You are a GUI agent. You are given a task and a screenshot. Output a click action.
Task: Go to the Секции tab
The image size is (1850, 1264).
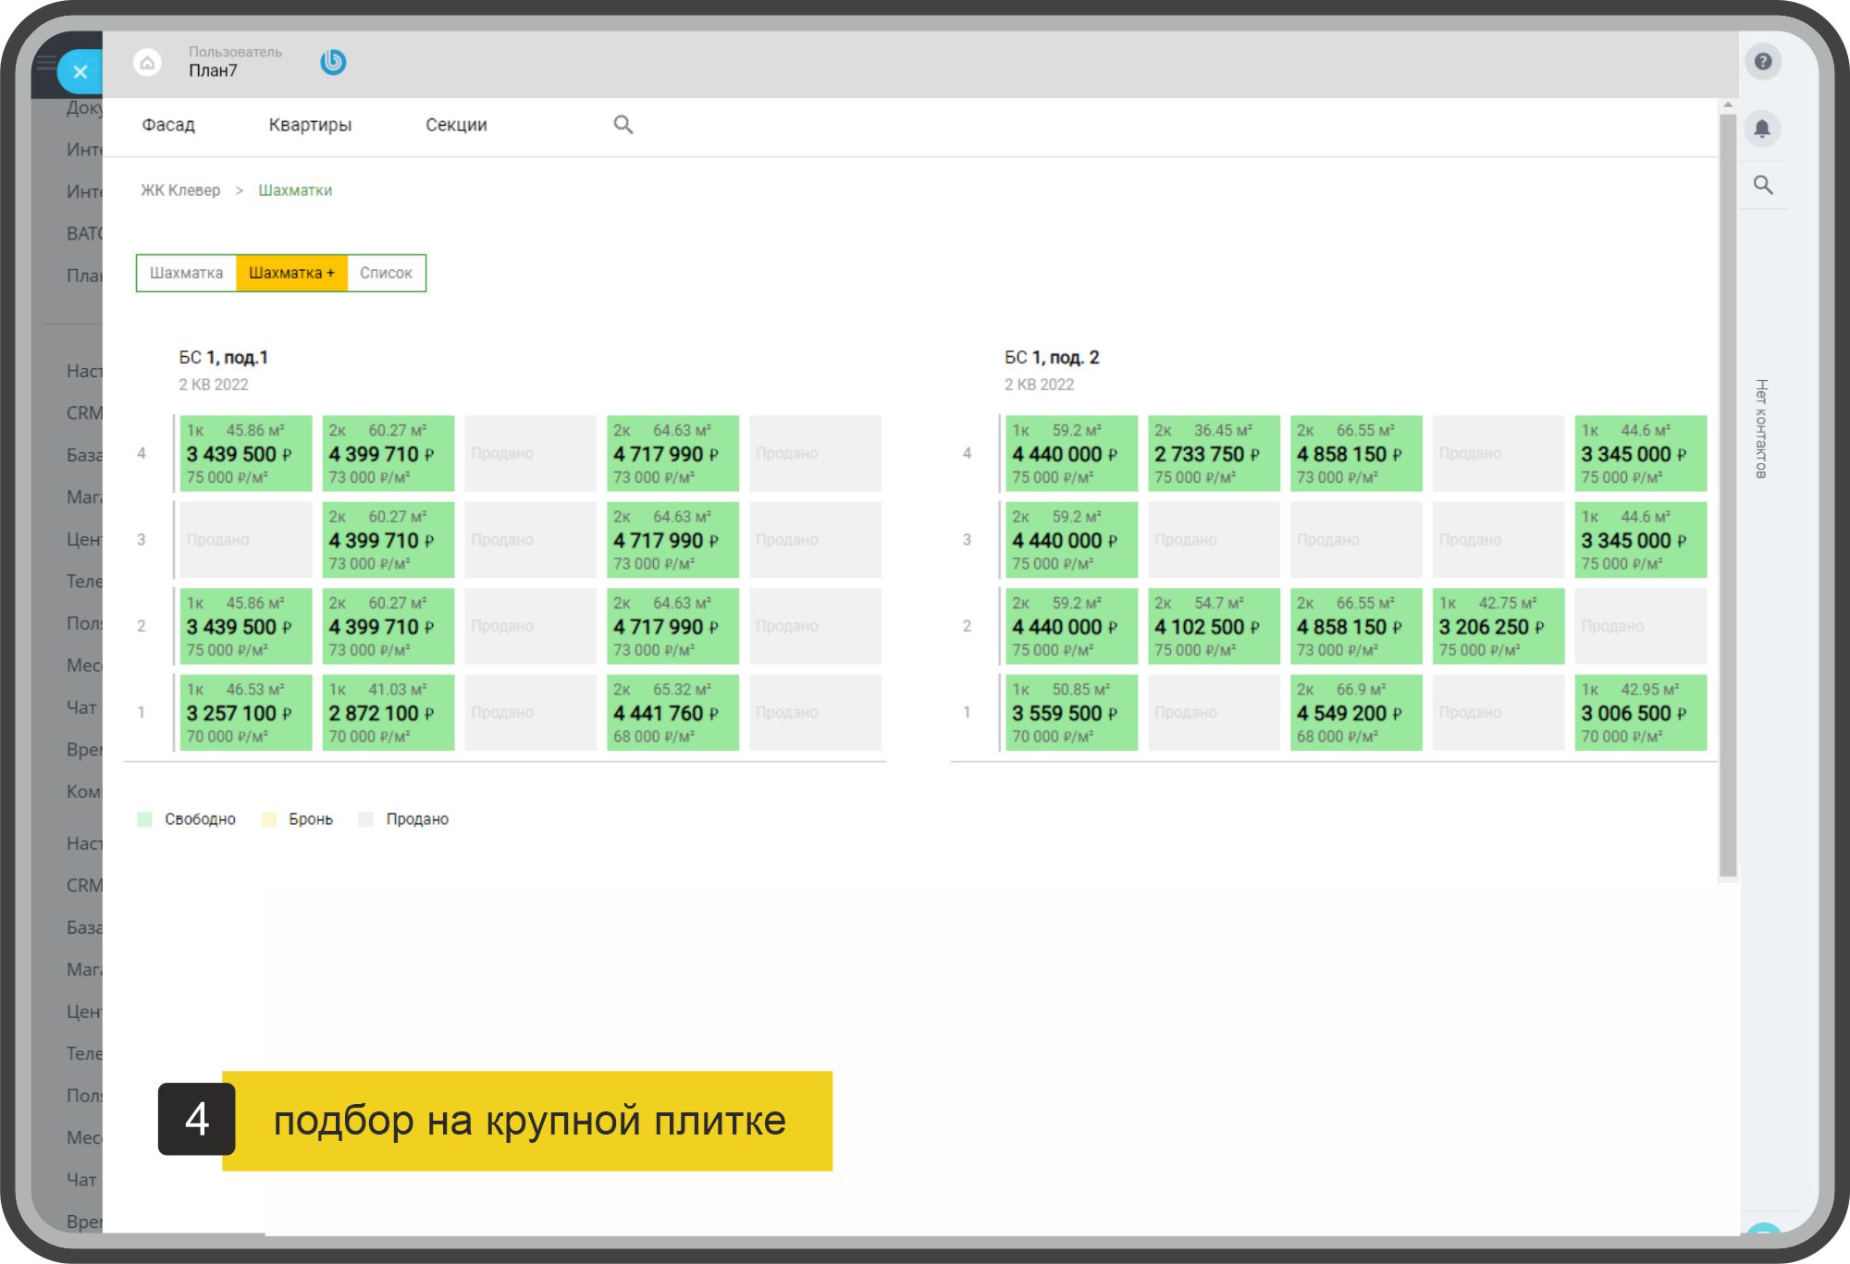[x=456, y=125]
